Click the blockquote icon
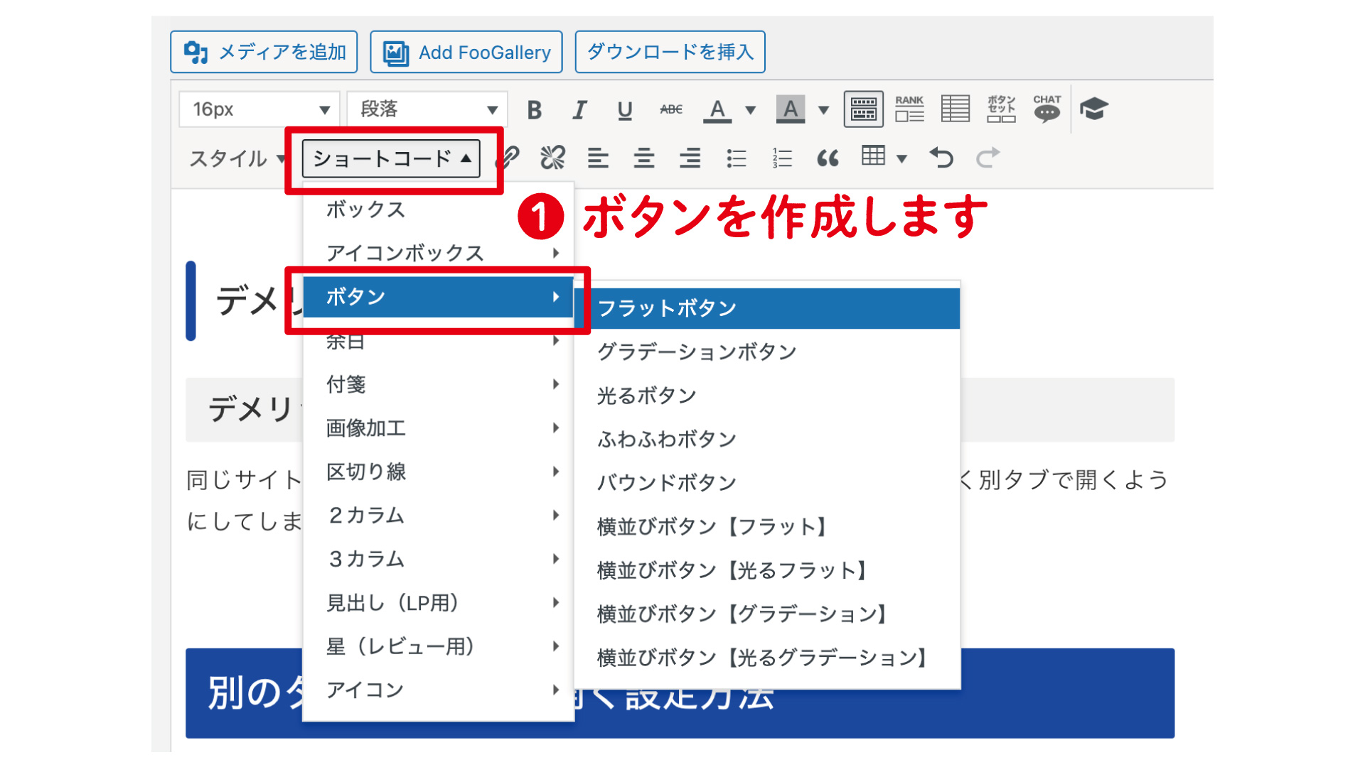This screenshot has width=1365, height=767. [828, 158]
